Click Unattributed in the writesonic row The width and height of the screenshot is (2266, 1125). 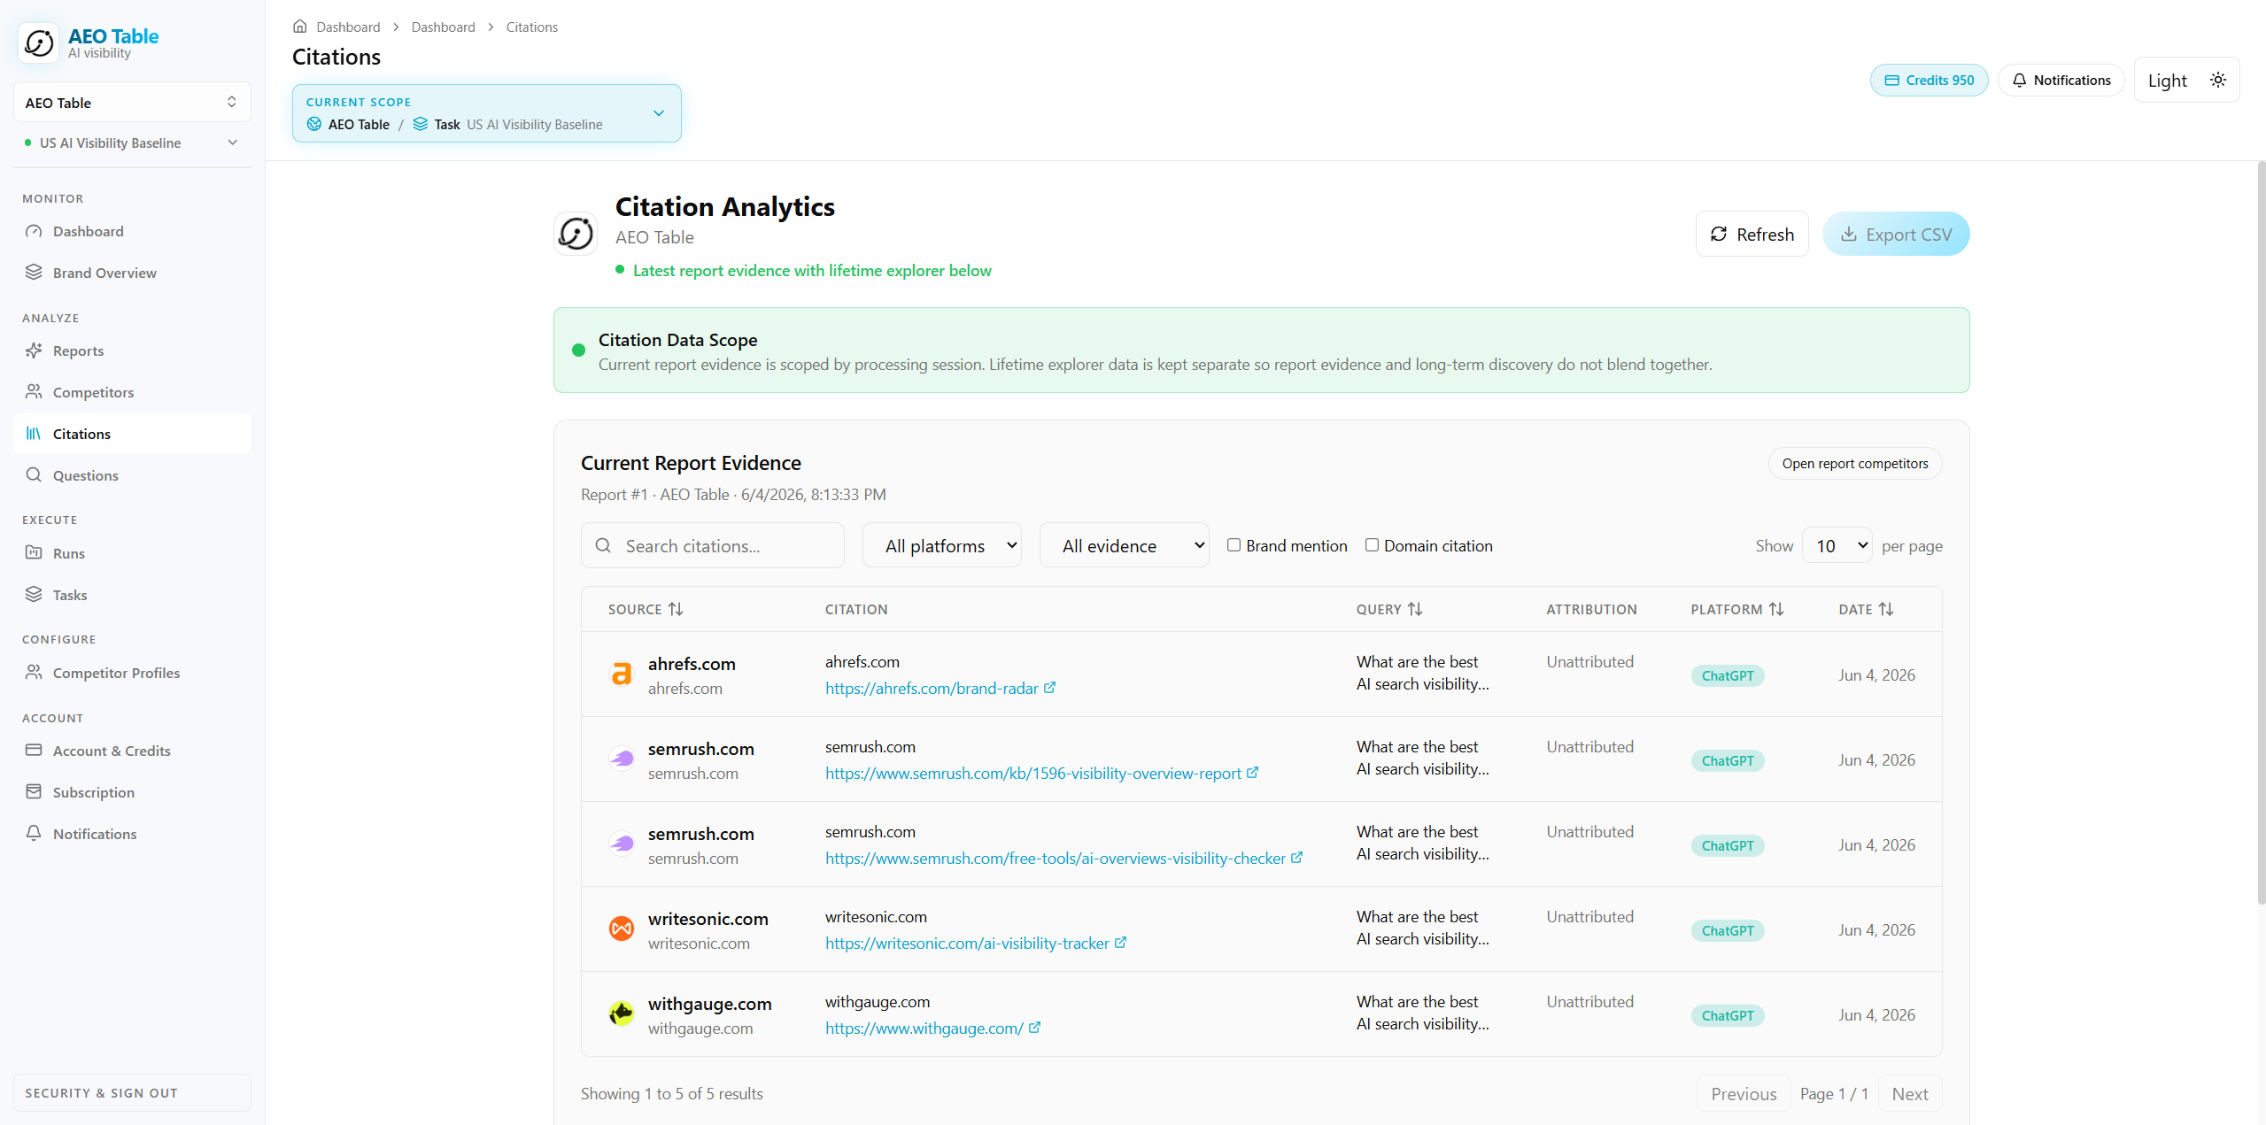coord(1589,916)
